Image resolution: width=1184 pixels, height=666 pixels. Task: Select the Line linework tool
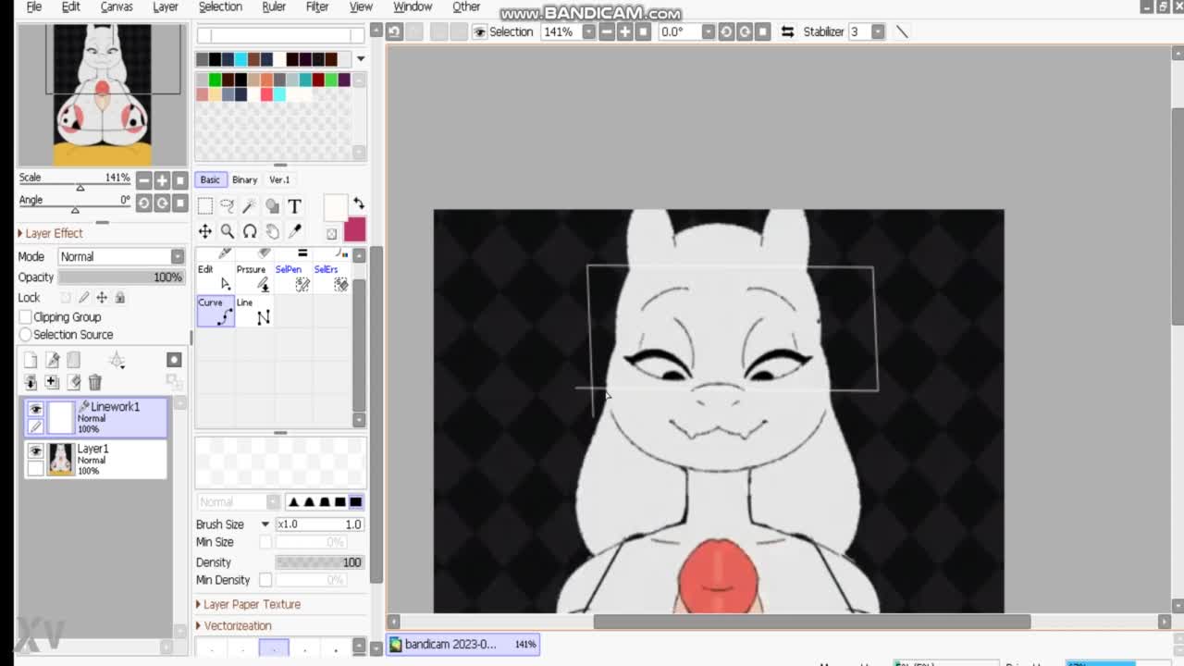point(253,313)
